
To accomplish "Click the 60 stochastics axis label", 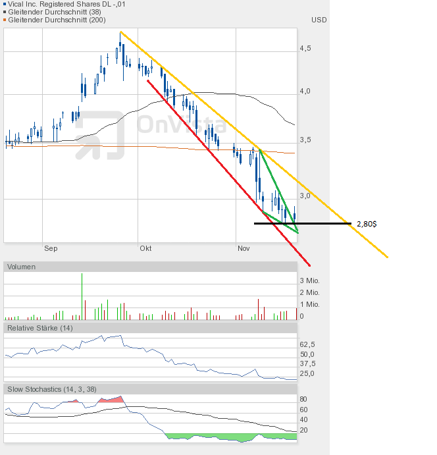I will pyautogui.click(x=303, y=410).
